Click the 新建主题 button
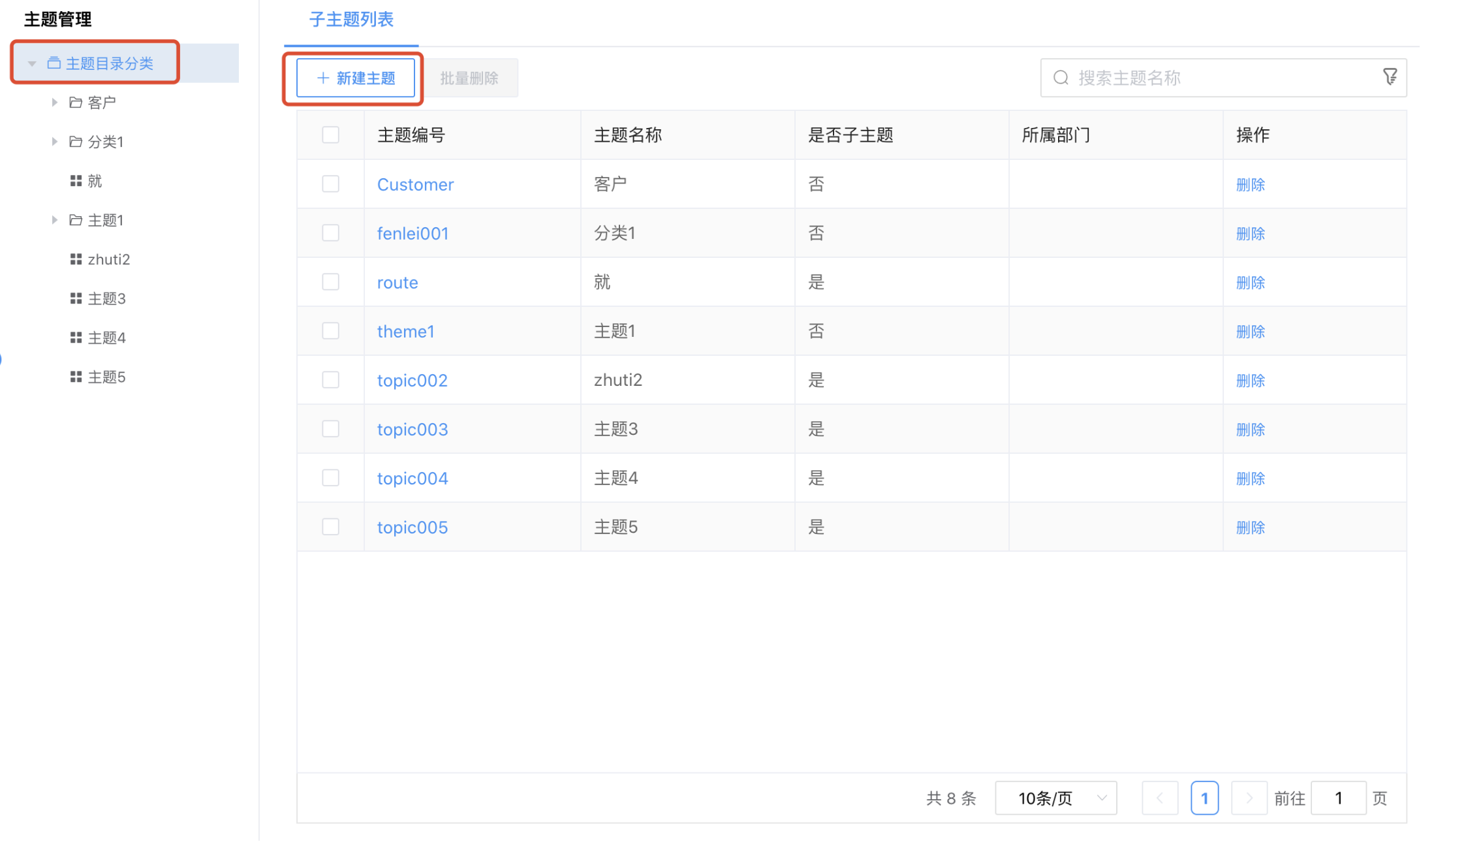The width and height of the screenshot is (1466, 854). pos(356,78)
